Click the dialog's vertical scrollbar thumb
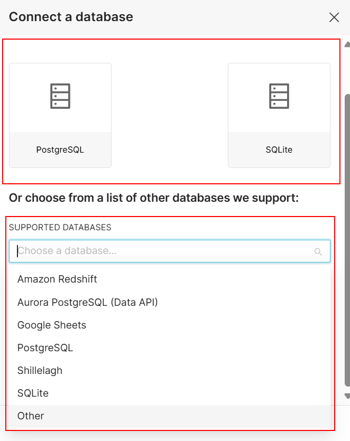The image size is (350, 441). pyautogui.click(x=347, y=238)
